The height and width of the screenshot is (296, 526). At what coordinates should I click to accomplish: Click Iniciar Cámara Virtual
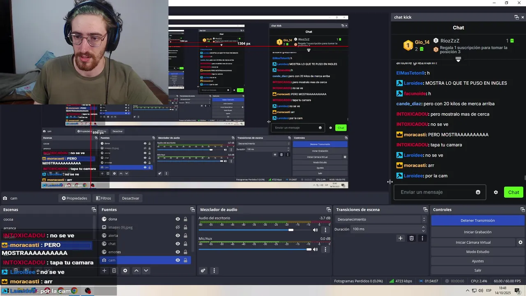(x=473, y=243)
